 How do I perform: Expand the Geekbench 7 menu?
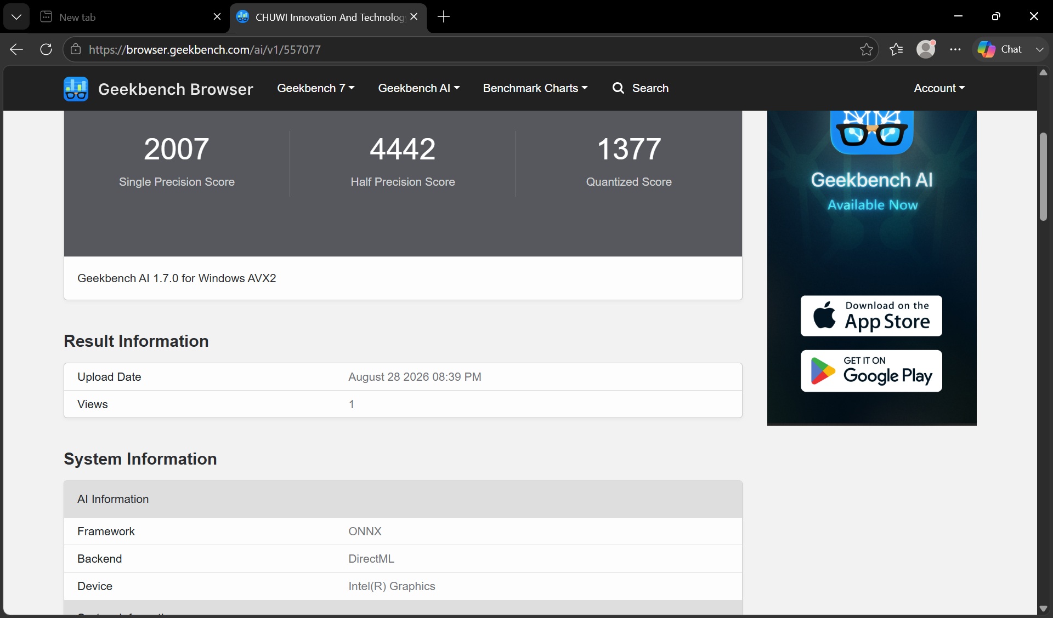click(316, 88)
